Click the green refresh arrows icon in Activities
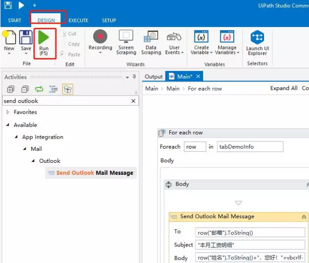Image resolution: width=309 pixels, height=263 pixels. (x=39, y=90)
